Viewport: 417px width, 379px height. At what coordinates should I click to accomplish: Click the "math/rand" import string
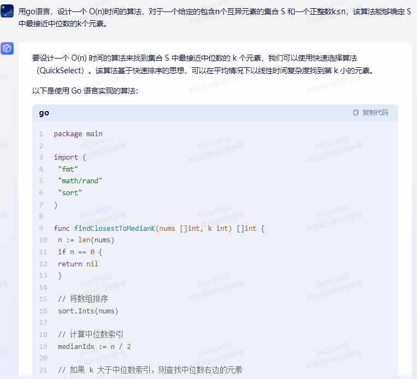[80, 181]
